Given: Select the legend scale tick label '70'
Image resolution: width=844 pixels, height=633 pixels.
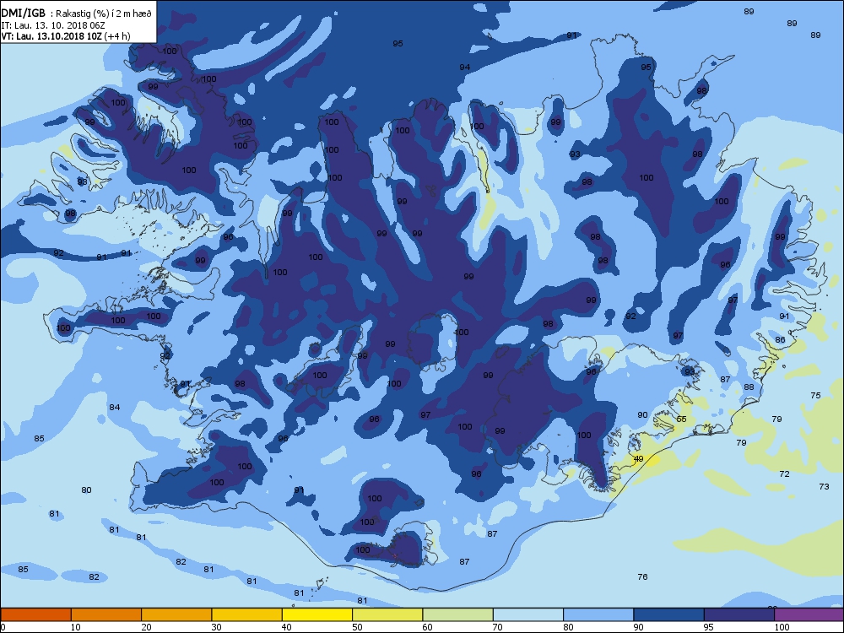Looking at the screenshot, I should (497, 627).
